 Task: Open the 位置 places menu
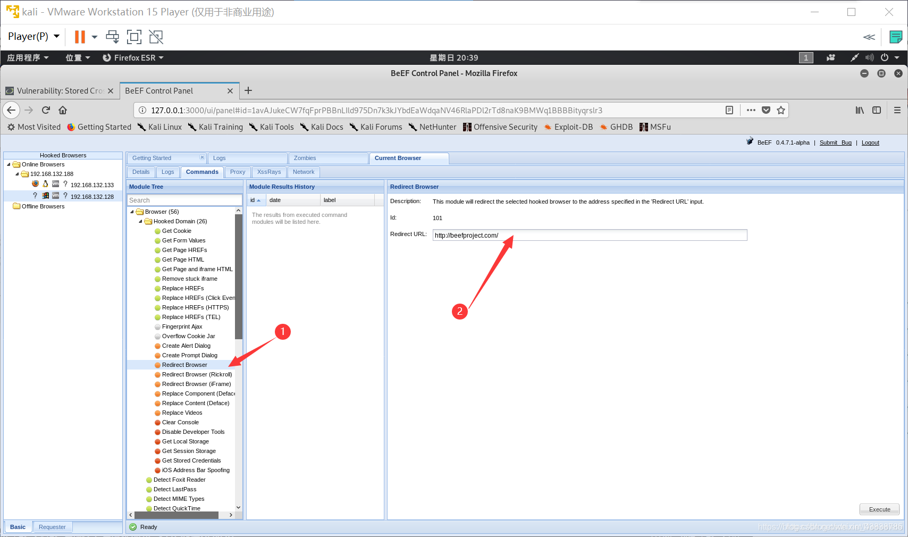[x=78, y=57]
